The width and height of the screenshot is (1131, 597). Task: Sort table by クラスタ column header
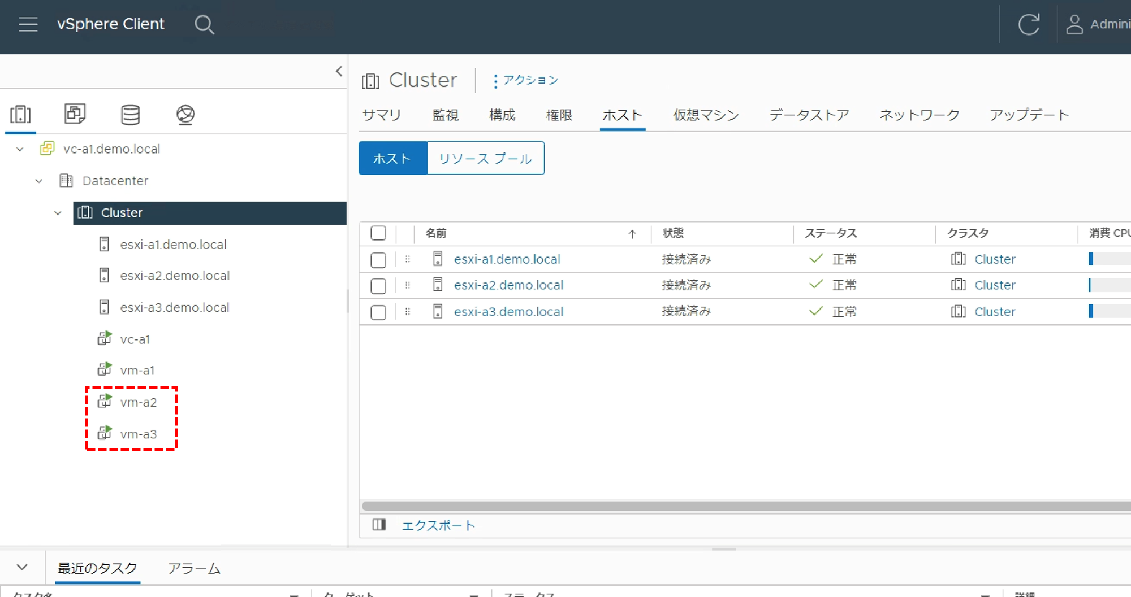pyautogui.click(x=968, y=233)
